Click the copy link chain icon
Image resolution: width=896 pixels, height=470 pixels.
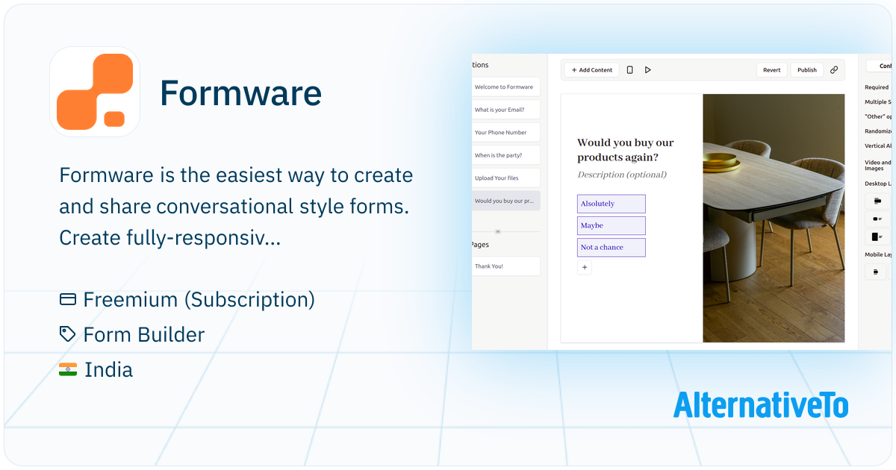834,70
